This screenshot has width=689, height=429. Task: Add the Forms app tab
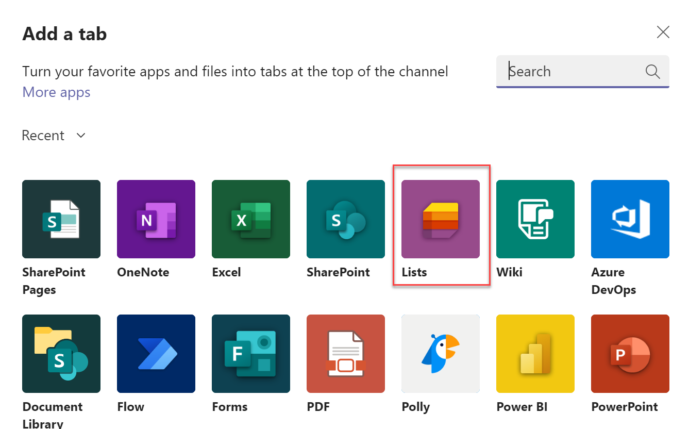(251, 354)
